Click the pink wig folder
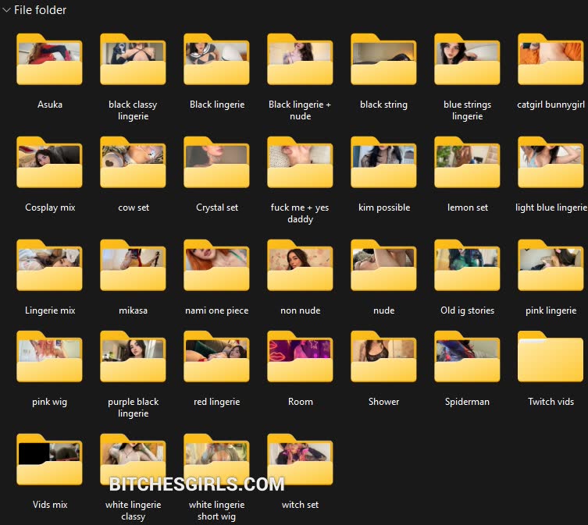 (x=49, y=357)
